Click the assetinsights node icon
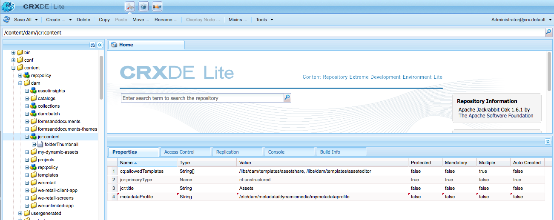 click(33, 91)
